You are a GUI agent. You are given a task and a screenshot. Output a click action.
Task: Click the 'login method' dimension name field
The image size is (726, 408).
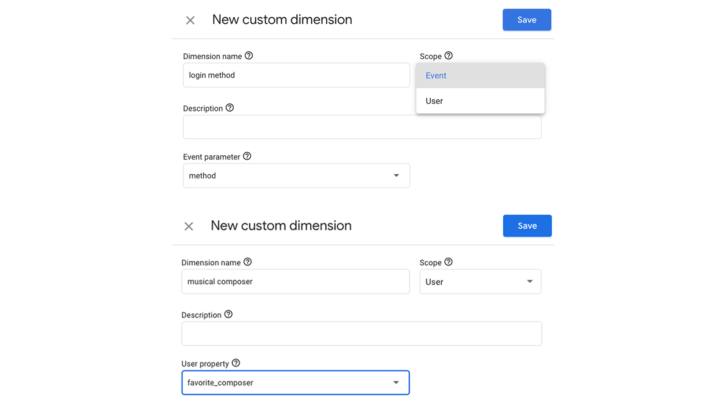click(x=296, y=75)
